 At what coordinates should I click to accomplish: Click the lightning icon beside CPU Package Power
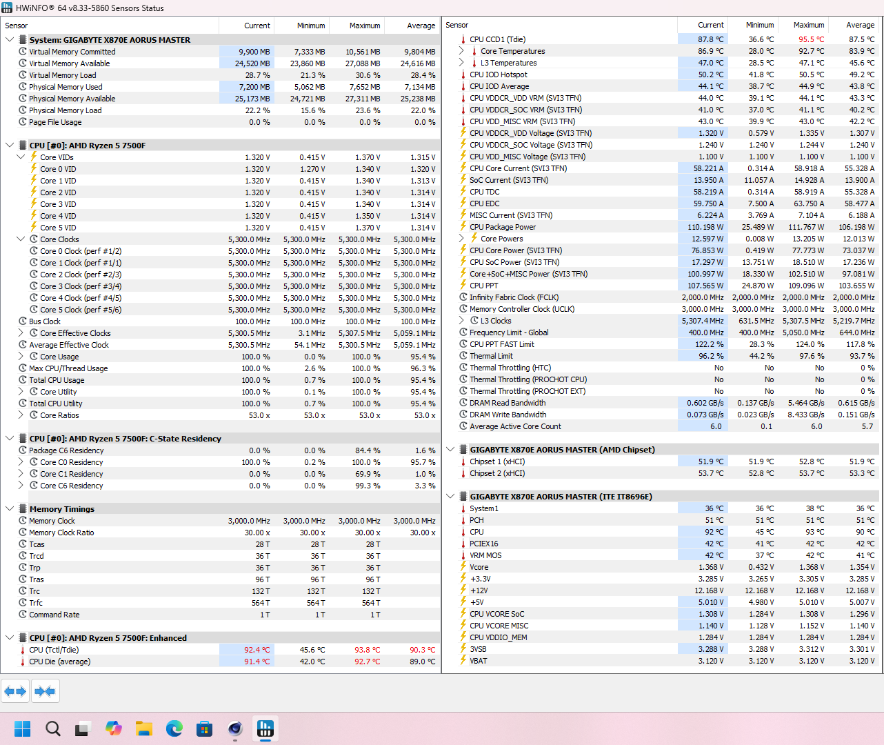pyautogui.click(x=463, y=227)
